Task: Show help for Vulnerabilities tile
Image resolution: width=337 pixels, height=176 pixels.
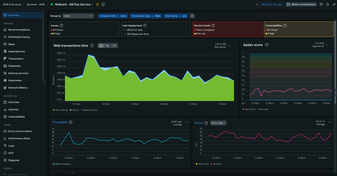Action: (x=285, y=25)
